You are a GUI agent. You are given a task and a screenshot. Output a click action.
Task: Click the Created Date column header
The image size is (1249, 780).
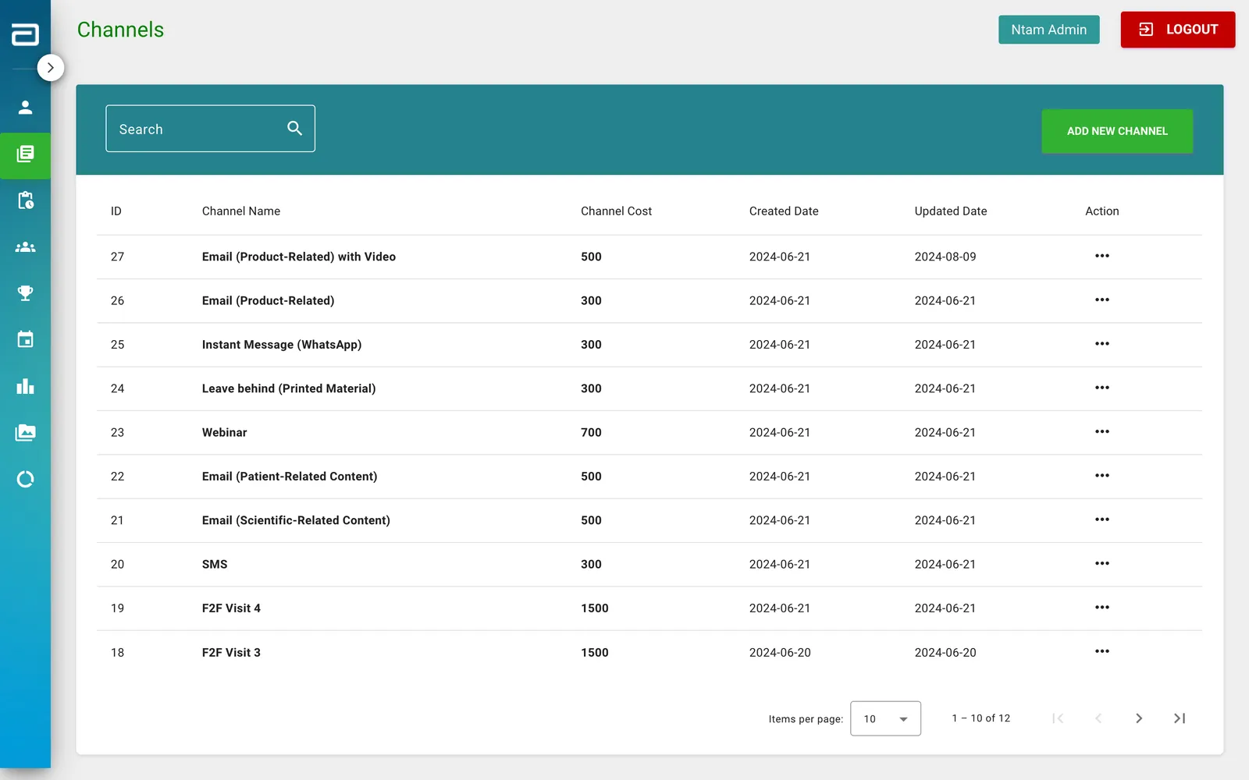point(784,211)
